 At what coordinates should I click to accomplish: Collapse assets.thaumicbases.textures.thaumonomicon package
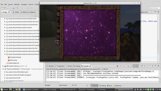[5, 54]
